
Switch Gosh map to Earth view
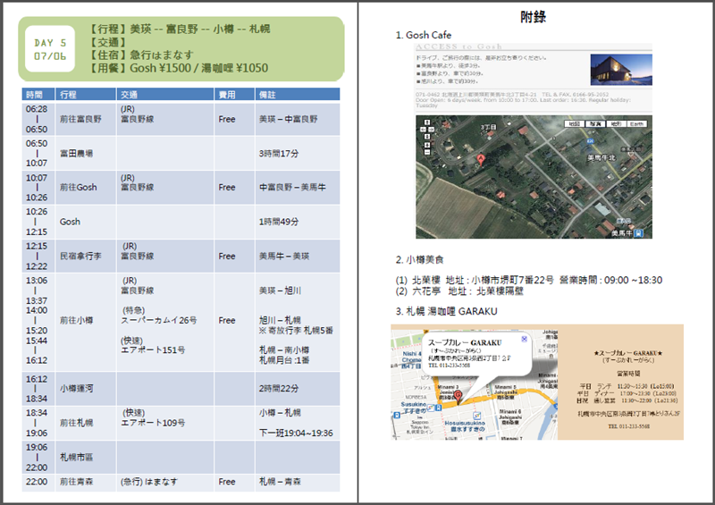pos(637,124)
